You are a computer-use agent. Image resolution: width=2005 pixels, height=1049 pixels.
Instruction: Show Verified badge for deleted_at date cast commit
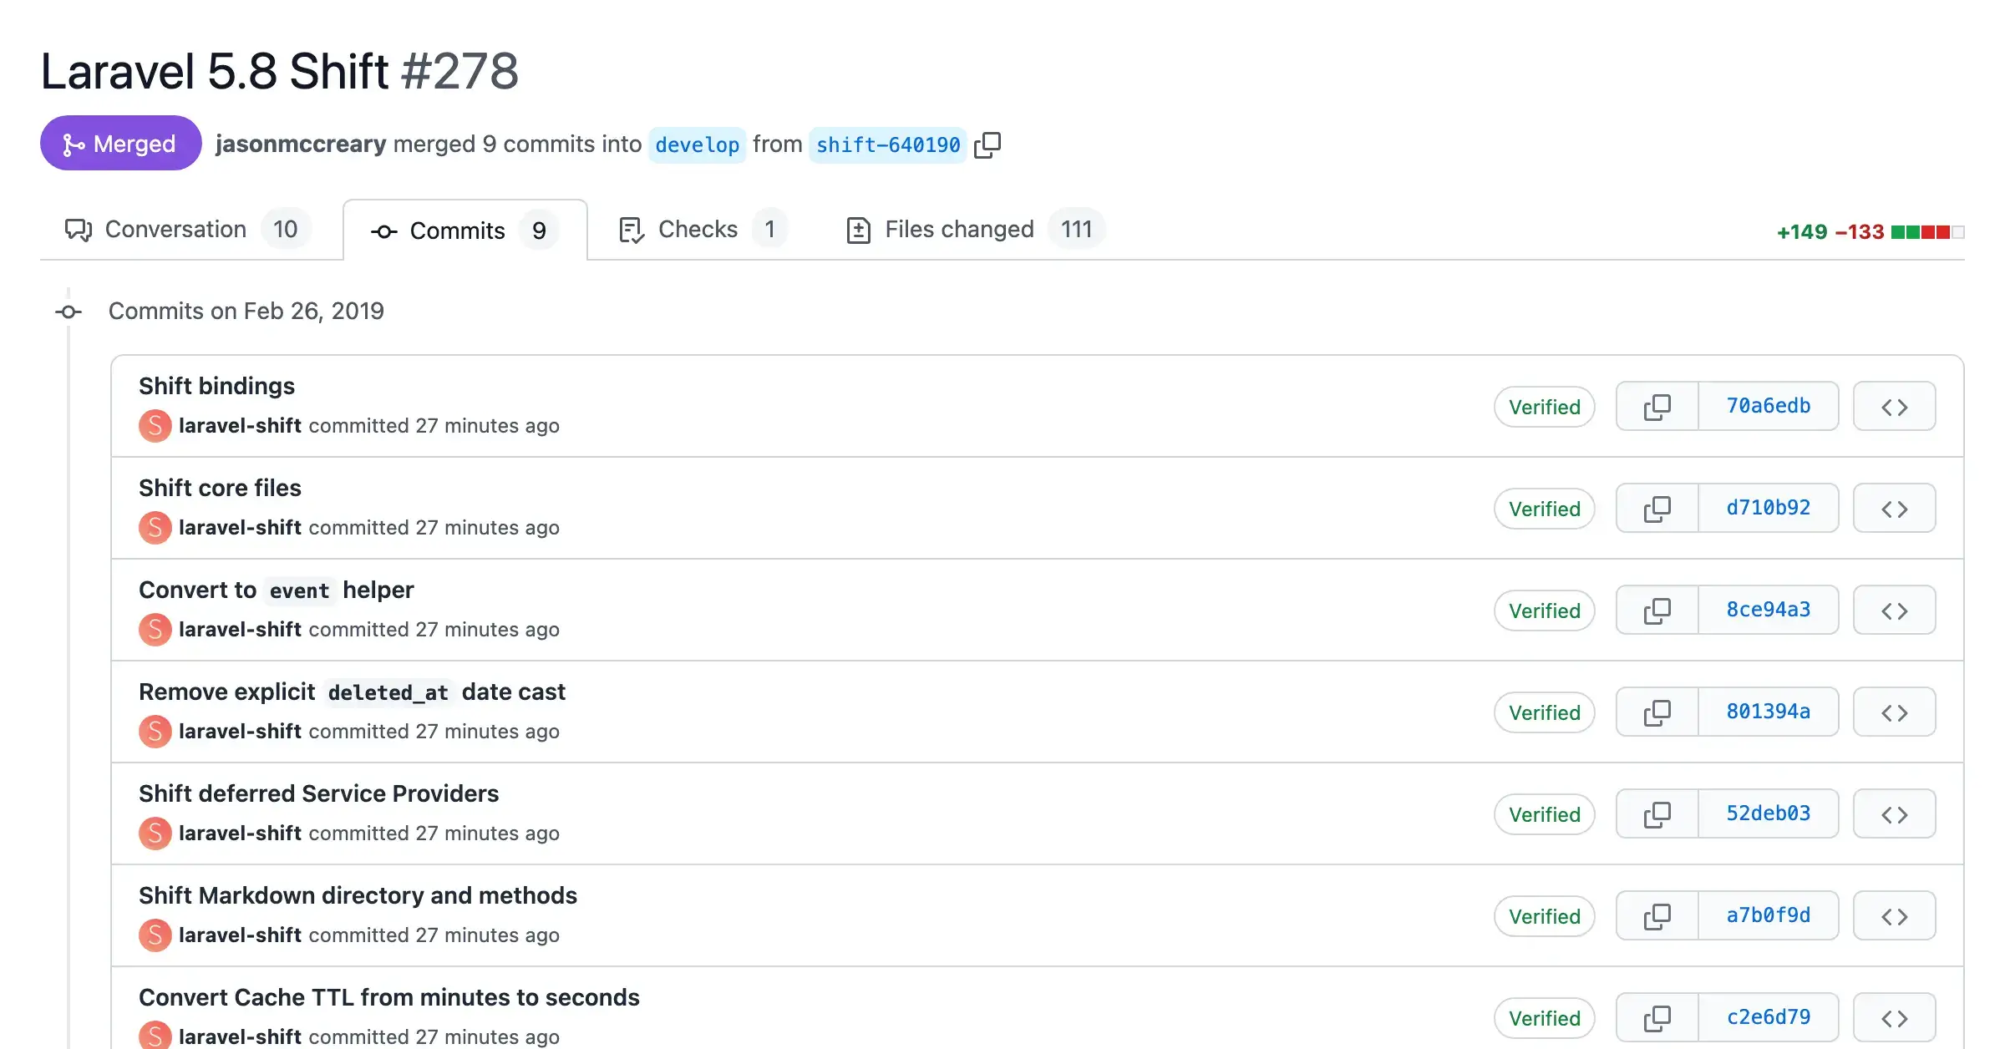coord(1544,712)
